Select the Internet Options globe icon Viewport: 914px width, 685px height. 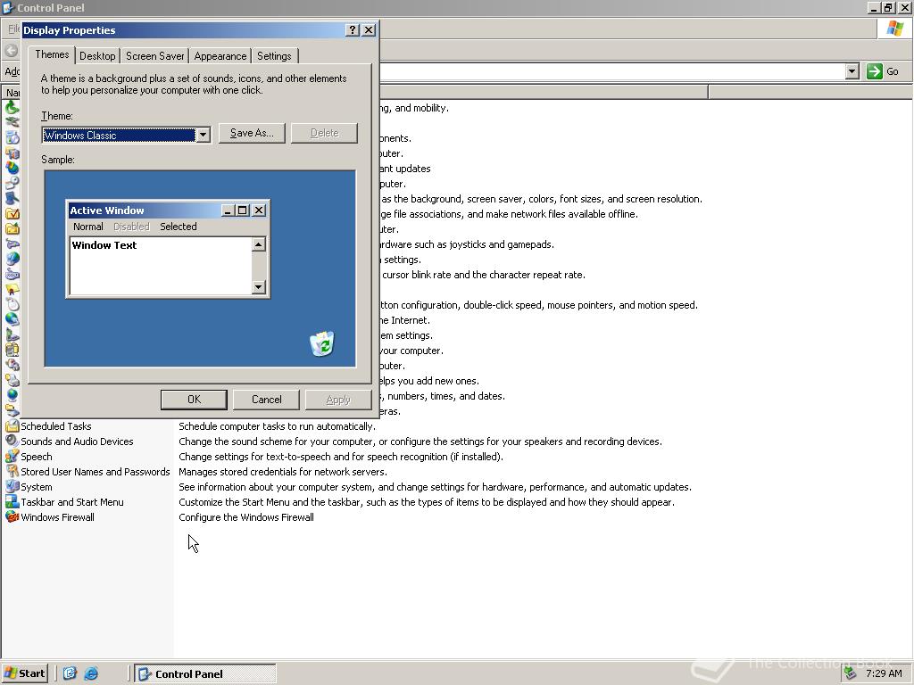click(12, 260)
